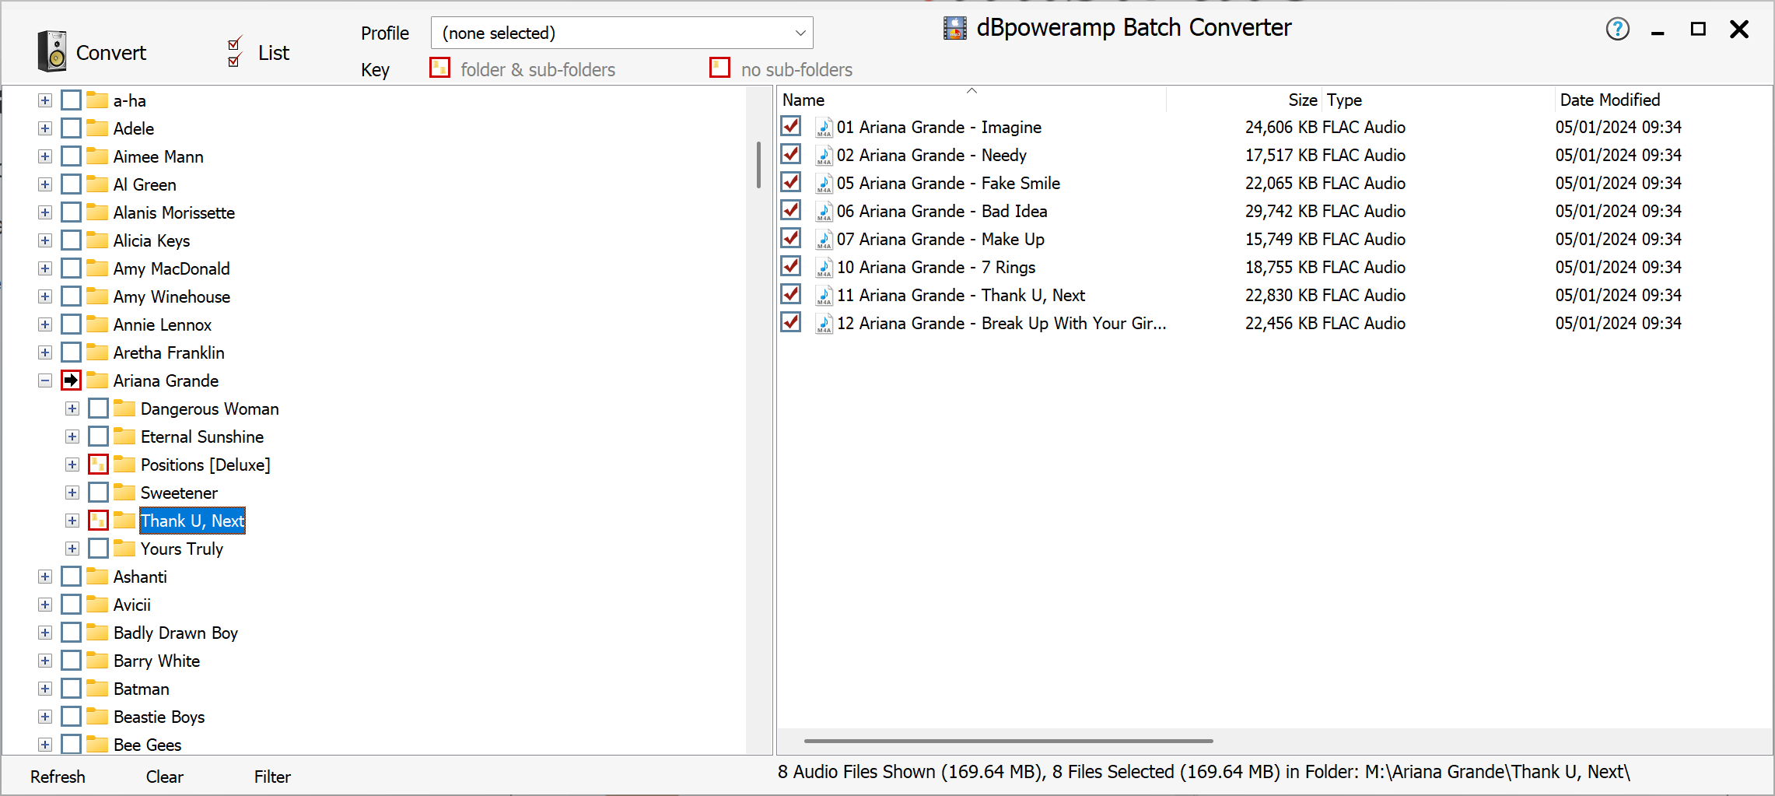Tick the Adele folder checkbox
1775x796 pixels.
click(x=71, y=128)
